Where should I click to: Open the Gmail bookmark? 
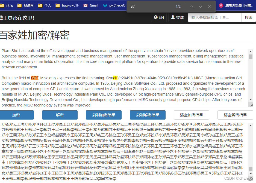pyautogui.click(x=91, y=5)
